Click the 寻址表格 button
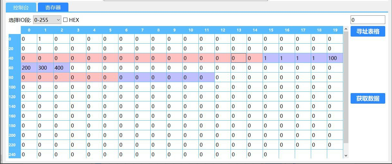 [368, 31]
